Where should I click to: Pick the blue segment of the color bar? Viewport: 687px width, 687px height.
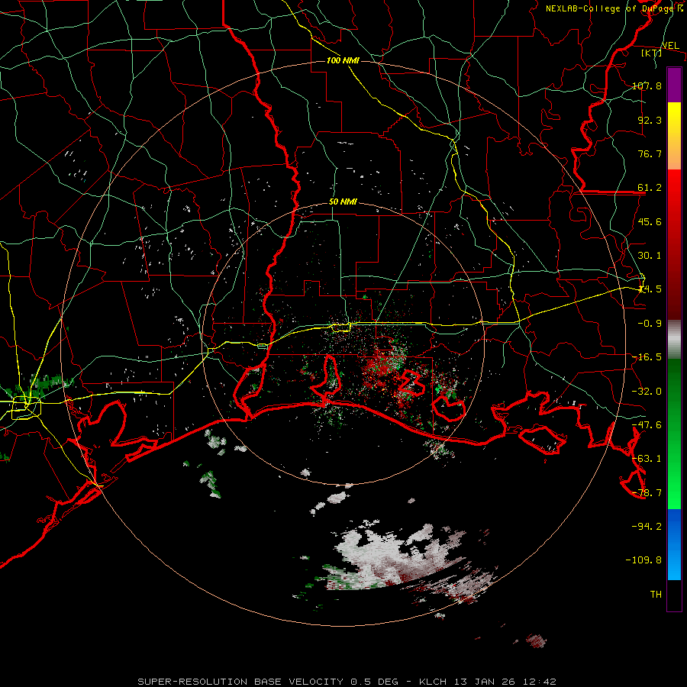click(674, 544)
